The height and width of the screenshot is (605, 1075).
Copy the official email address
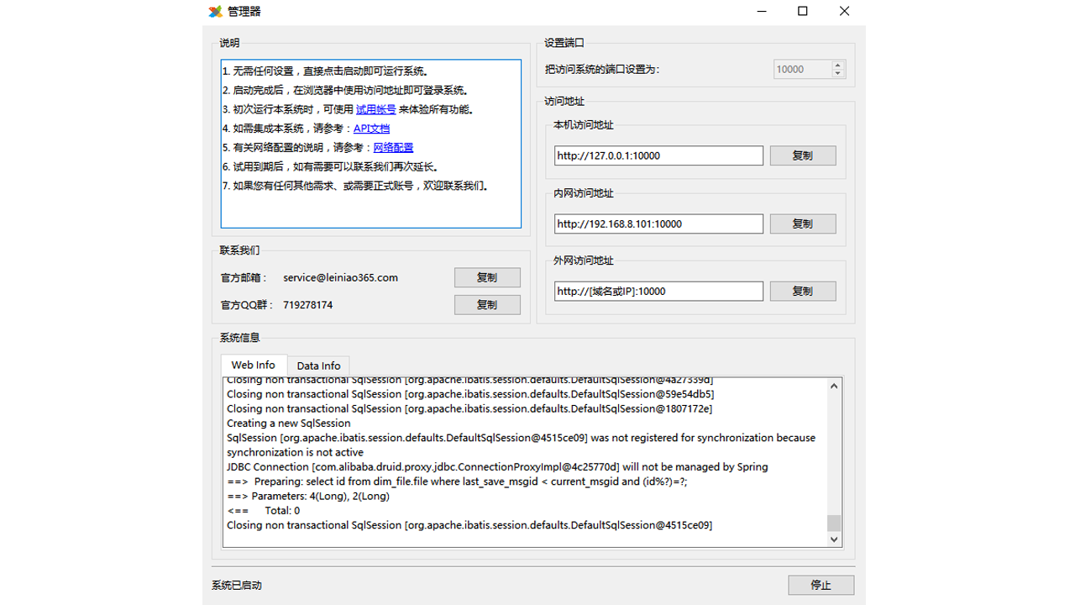pos(487,278)
